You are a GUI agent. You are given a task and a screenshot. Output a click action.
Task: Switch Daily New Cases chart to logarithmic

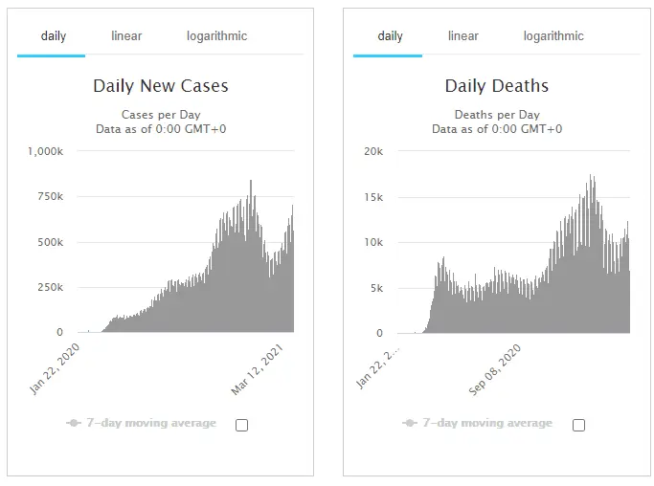tap(217, 36)
